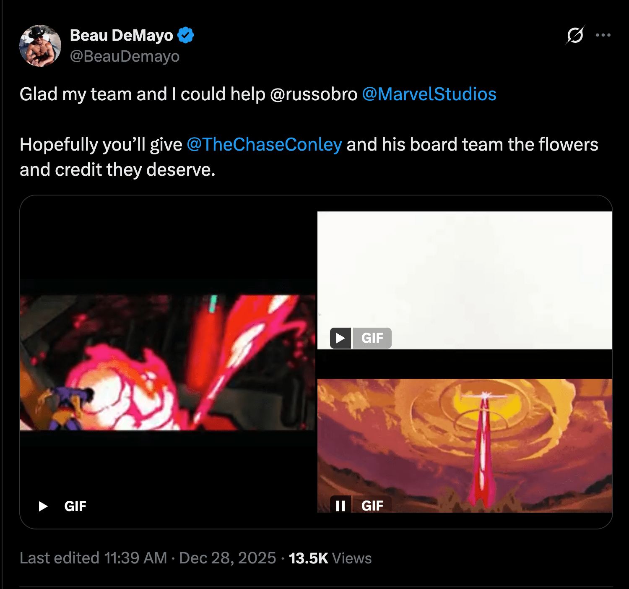The height and width of the screenshot is (589, 629).
Task: Click GIF badge on orange sky image
Action: (372, 506)
